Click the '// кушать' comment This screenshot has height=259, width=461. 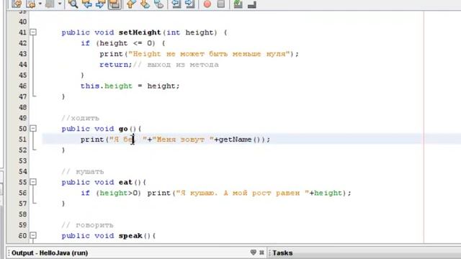pyautogui.click(x=83, y=171)
